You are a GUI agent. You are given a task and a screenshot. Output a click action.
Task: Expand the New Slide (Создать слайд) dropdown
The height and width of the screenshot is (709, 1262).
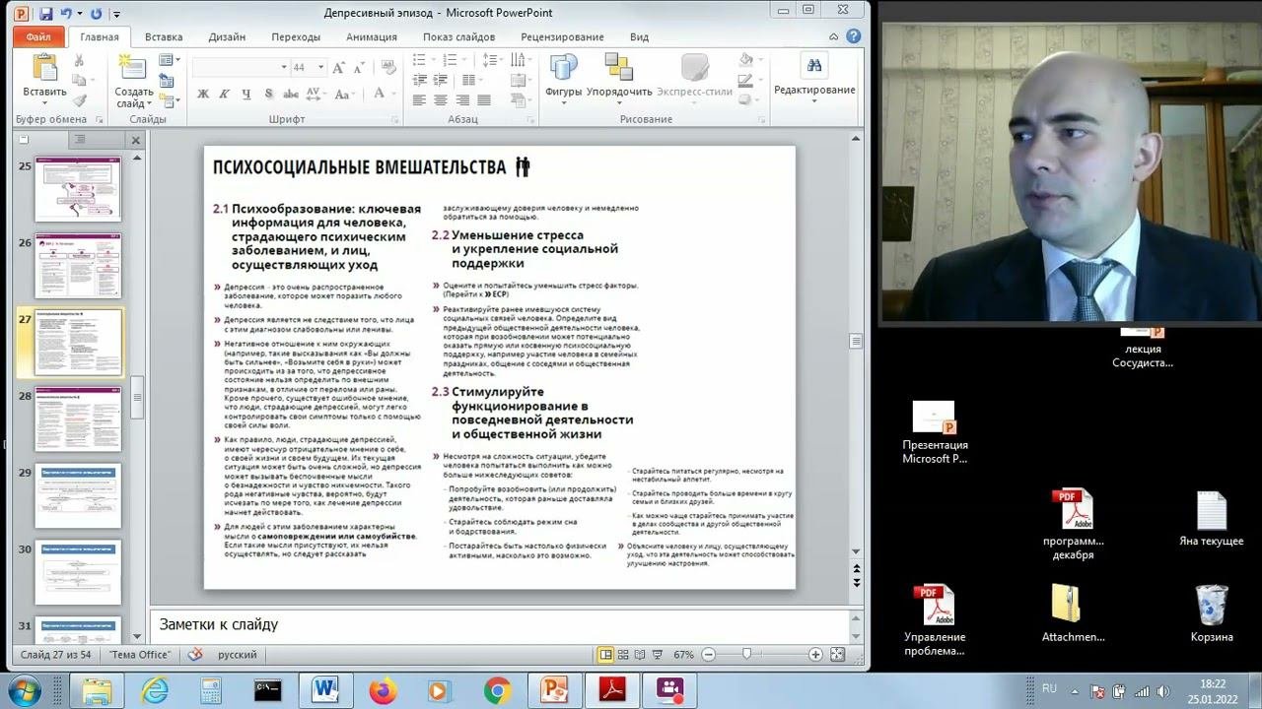[x=150, y=103]
